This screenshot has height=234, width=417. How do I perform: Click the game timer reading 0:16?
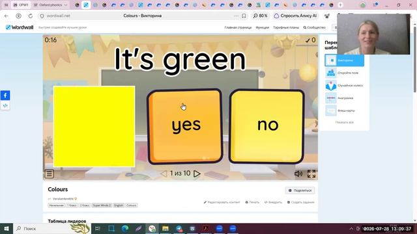coord(51,40)
